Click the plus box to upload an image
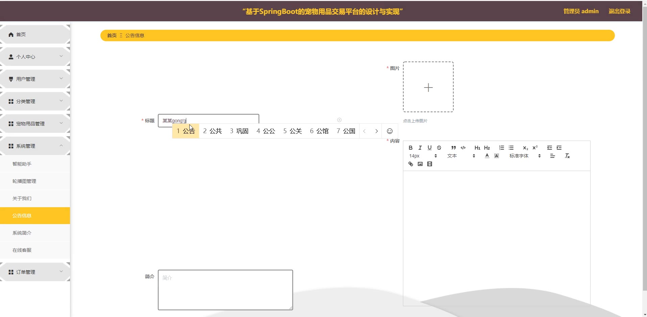647x317 pixels. (x=428, y=87)
